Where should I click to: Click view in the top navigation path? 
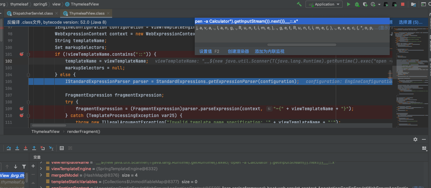point(56,4)
